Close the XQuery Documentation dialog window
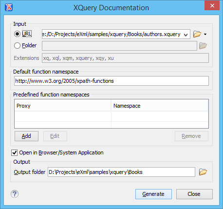Screen dimensions: 223x209 pyautogui.click(x=212, y=6)
